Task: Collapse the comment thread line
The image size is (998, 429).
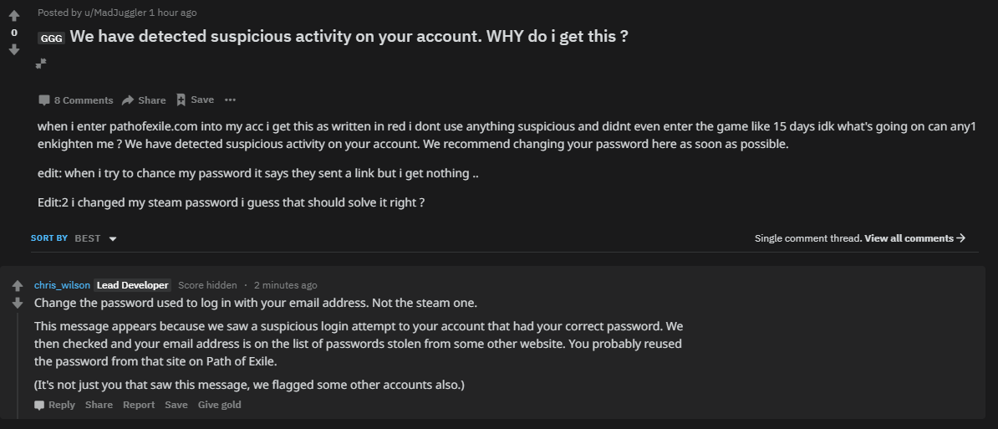Action: tap(18, 360)
